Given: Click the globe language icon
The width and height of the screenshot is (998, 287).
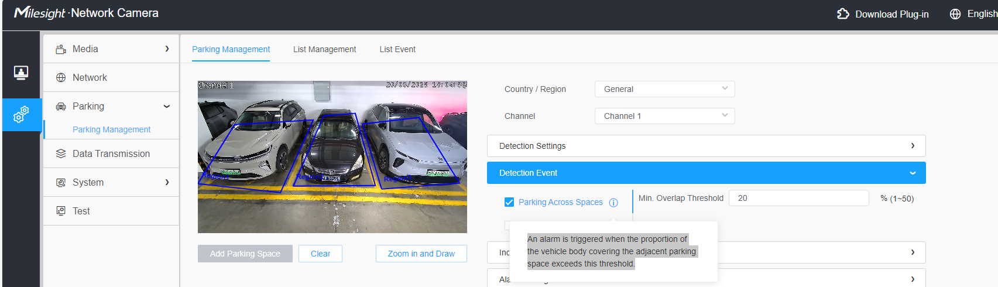Looking at the screenshot, I should 955,13.
